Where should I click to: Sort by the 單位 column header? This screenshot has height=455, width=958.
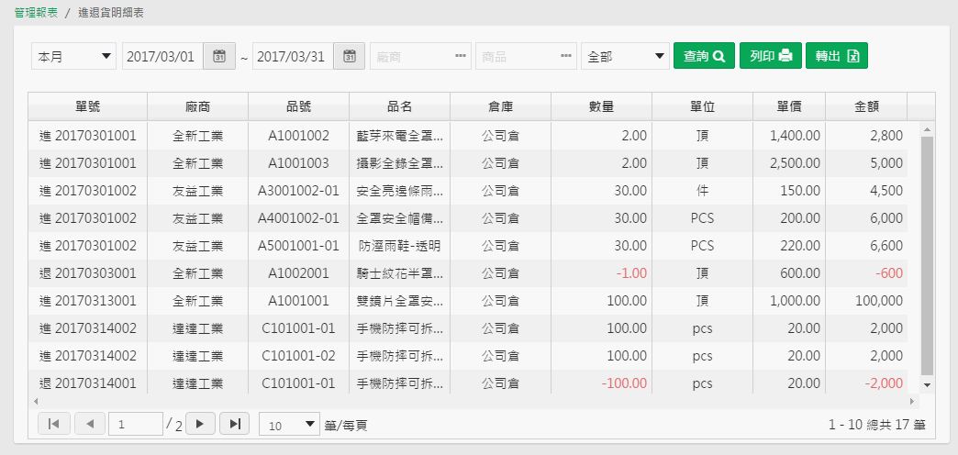pyautogui.click(x=702, y=106)
